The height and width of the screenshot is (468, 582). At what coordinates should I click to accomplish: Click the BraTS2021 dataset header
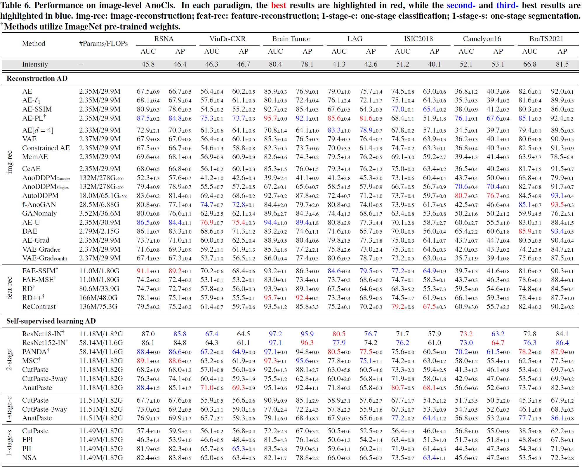tap(546, 39)
